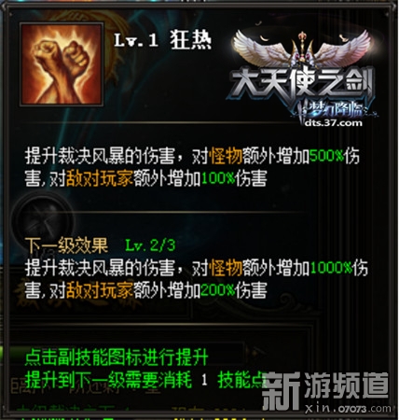The width and height of the screenshot is (399, 420).
Task: Click the Lv.1 狂热 skill title
Action: (x=163, y=40)
